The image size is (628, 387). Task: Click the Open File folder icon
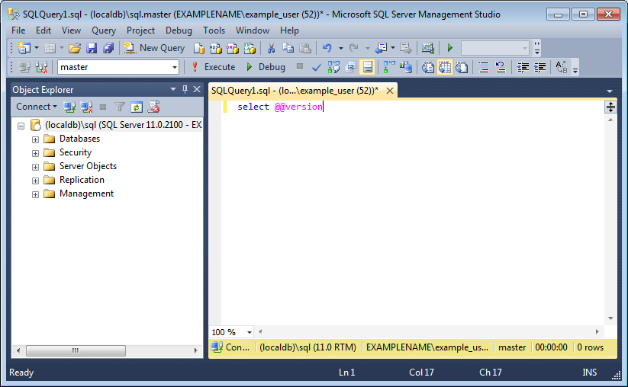75,49
